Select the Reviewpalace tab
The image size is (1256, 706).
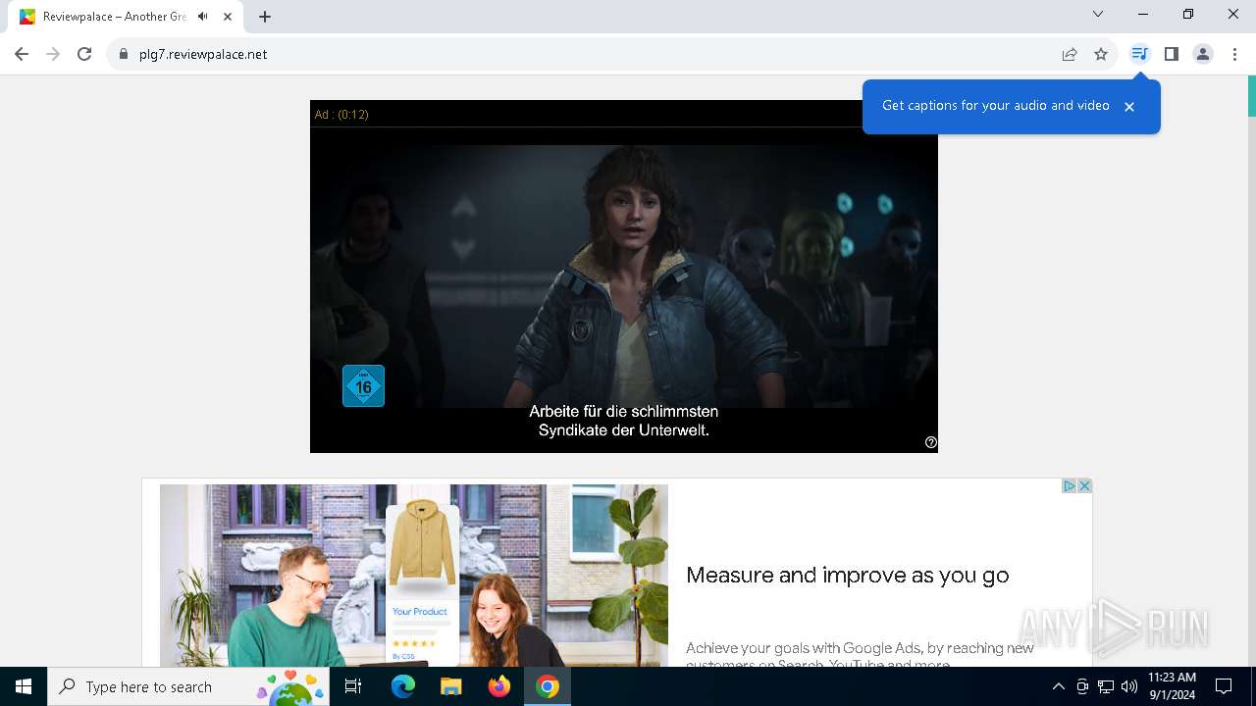pyautogui.click(x=128, y=17)
